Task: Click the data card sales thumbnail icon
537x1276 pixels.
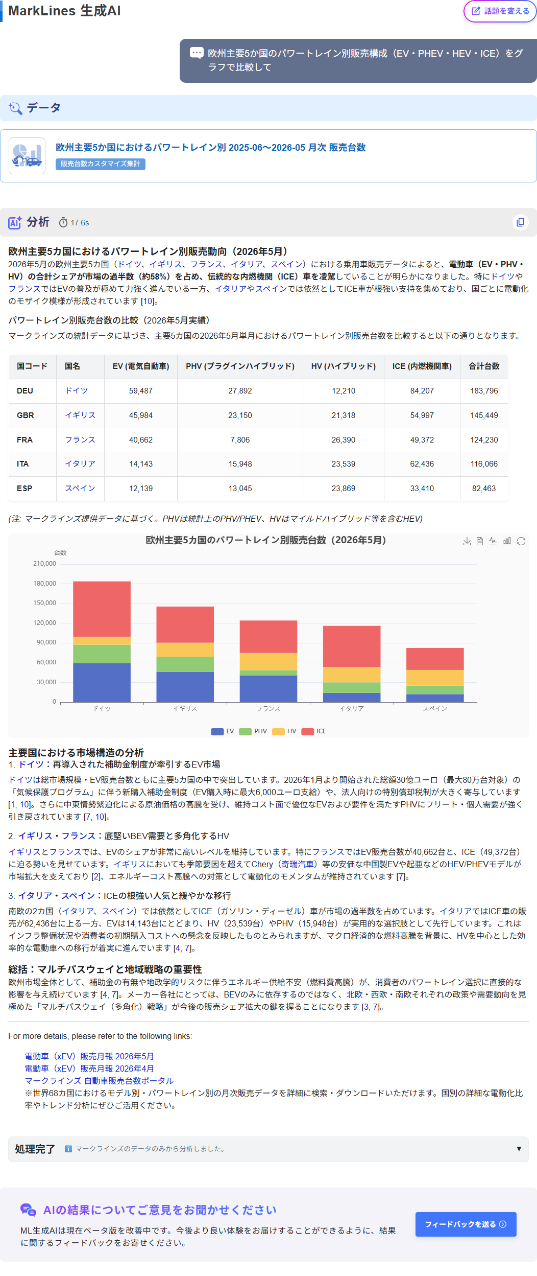Action: [27, 156]
